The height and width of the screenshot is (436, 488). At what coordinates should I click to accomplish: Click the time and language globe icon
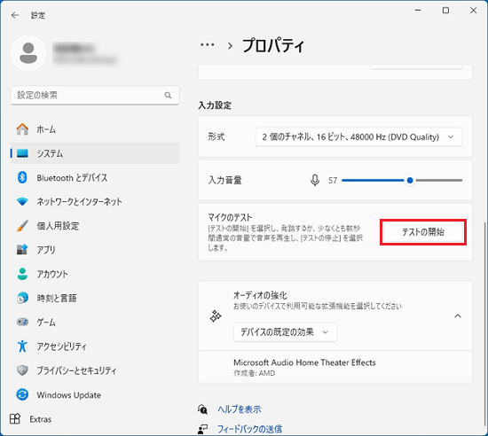point(22,298)
